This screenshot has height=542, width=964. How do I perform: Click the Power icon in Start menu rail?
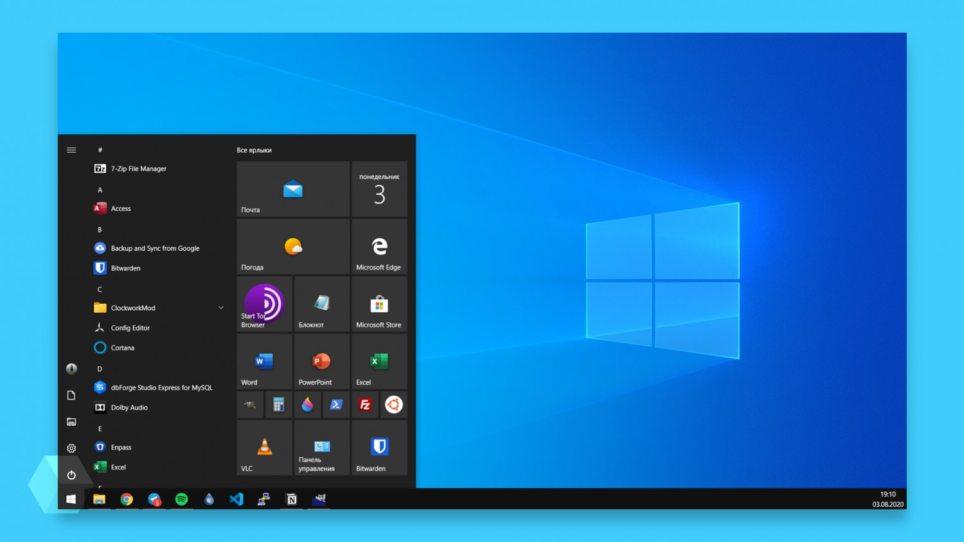pos(71,475)
